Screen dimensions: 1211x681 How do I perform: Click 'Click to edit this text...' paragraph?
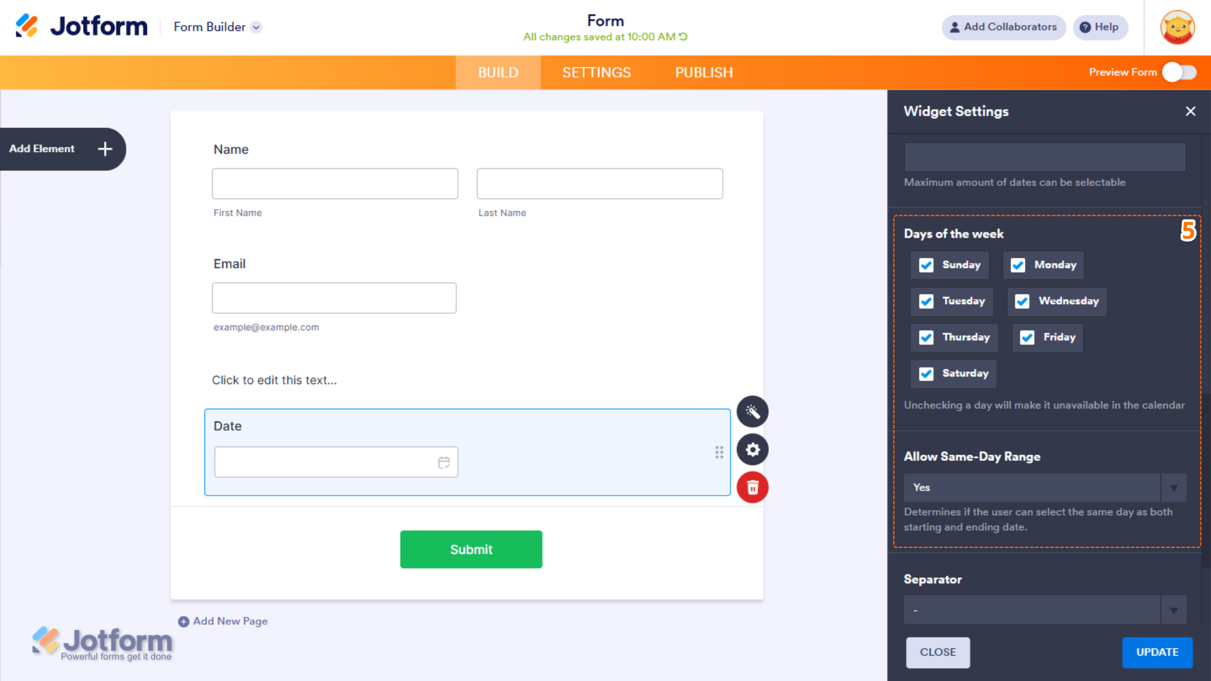274,380
